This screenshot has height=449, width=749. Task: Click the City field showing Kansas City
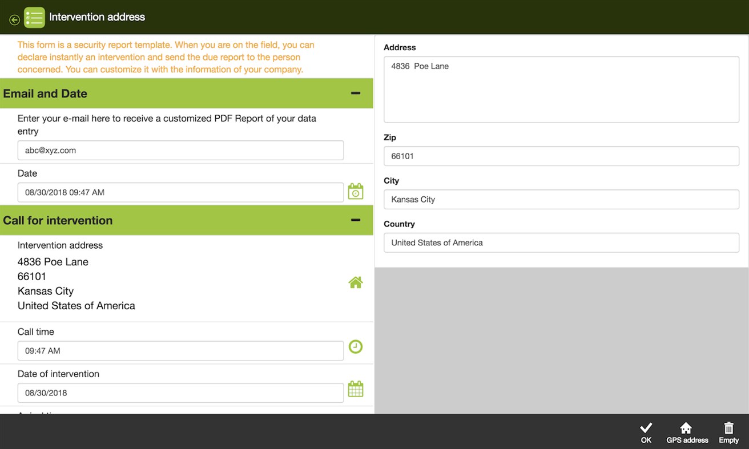(561, 199)
